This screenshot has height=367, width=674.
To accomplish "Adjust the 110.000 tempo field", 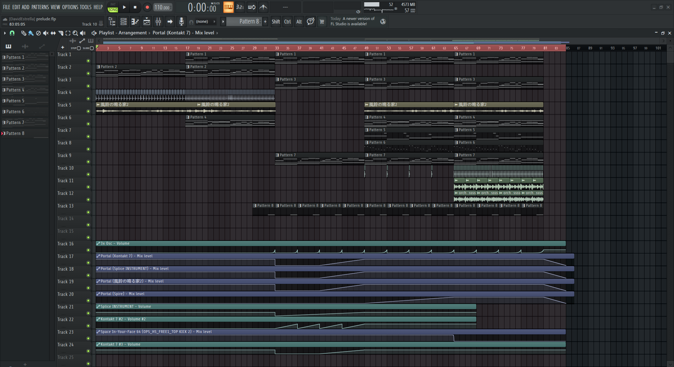I will (163, 7).
